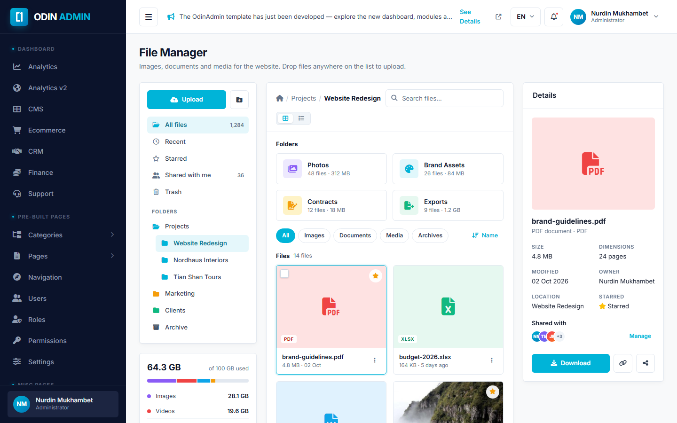The width and height of the screenshot is (677, 423).
Task: Open the Nurdin Mukhambet profile menu
Action: 615,17
